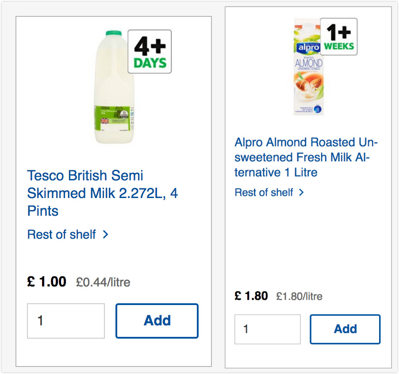Click the 4+ Days freshness badge

tap(150, 52)
